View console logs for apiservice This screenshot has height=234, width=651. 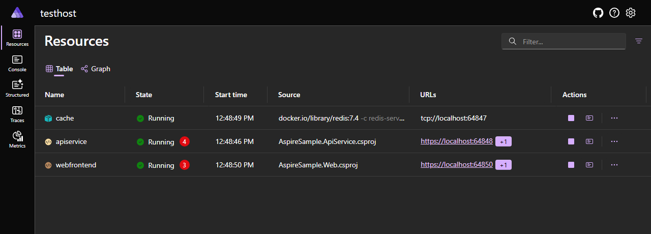(589, 141)
